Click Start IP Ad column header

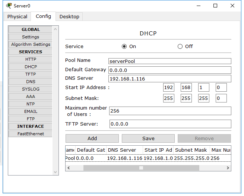tap(158, 150)
